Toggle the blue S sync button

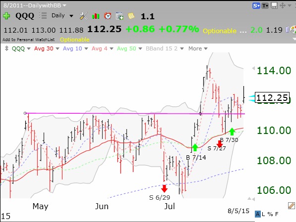click(256, 6)
